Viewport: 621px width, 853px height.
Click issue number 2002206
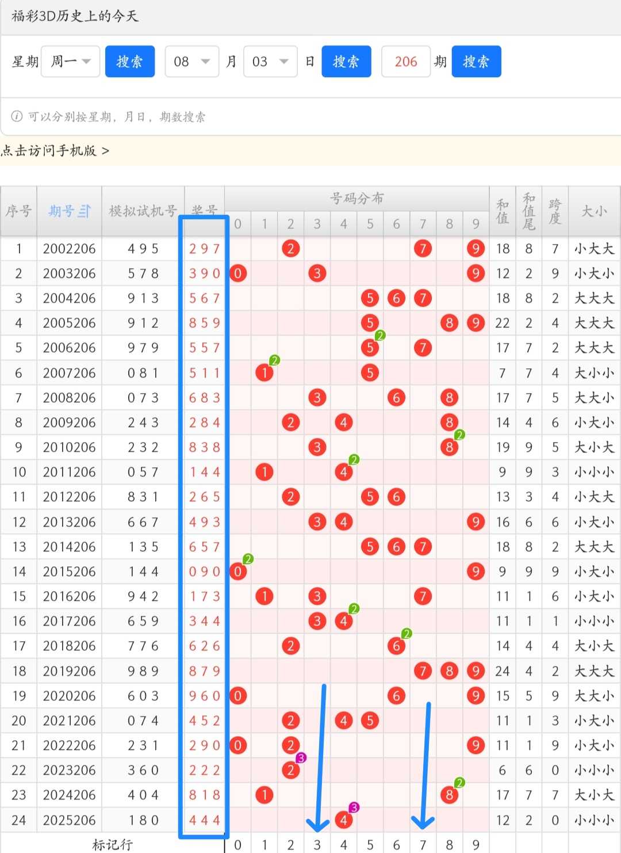click(69, 249)
